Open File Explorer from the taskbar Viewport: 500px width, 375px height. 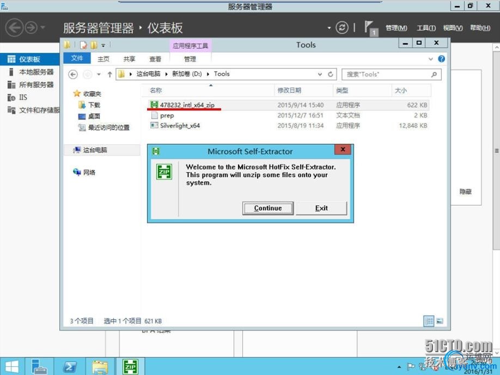pos(100,367)
